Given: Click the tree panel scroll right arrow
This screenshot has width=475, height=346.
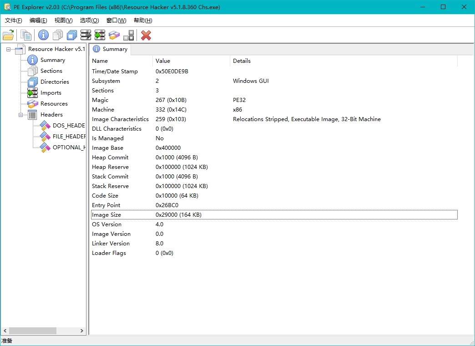Looking at the screenshot, I should pos(82,331).
